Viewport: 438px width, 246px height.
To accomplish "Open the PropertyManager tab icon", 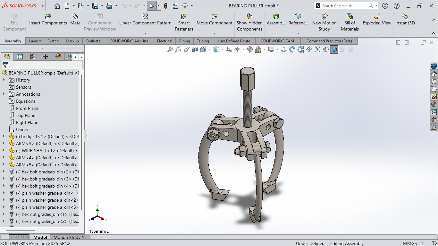I will tap(20, 57).
